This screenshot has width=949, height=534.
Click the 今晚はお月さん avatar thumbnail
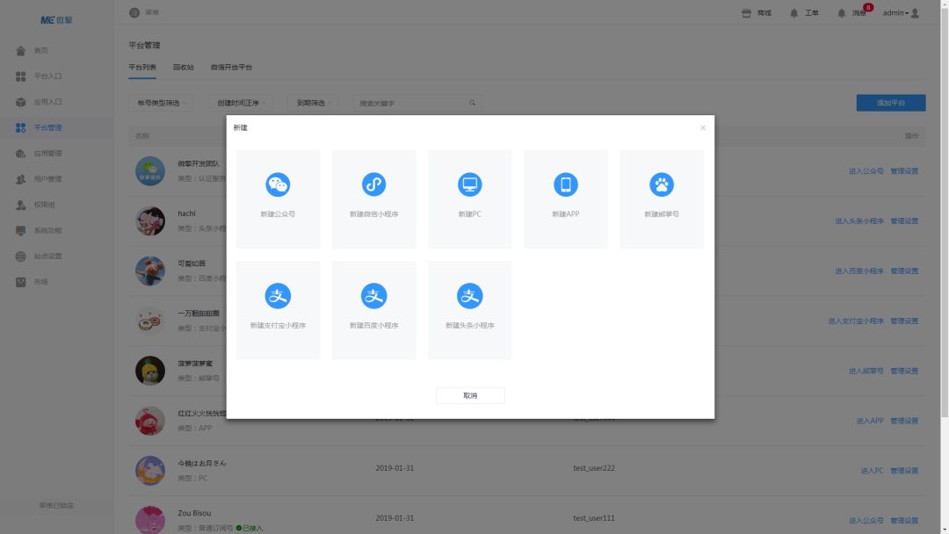[150, 471]
